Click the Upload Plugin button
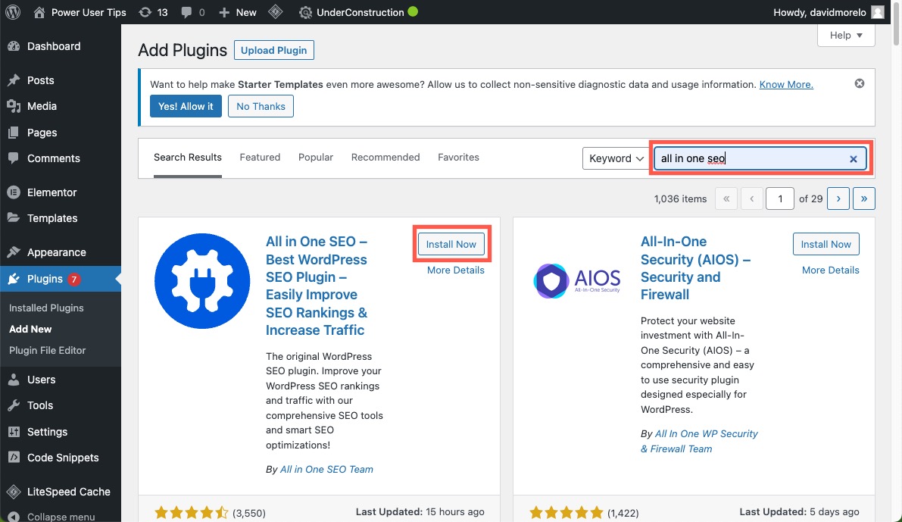The height and width of the screenshot is (522, 902). click(x=273, y=50)
